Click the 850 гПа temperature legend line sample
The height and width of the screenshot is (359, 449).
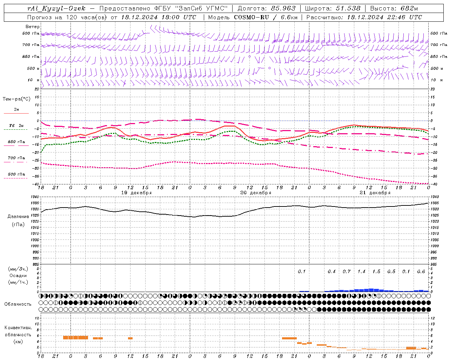(16, 146)
